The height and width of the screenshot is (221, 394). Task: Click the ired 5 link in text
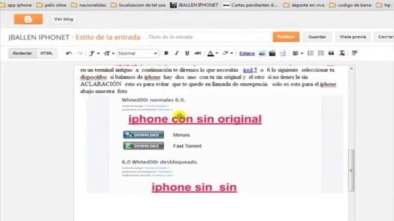(x=250, y=70)
